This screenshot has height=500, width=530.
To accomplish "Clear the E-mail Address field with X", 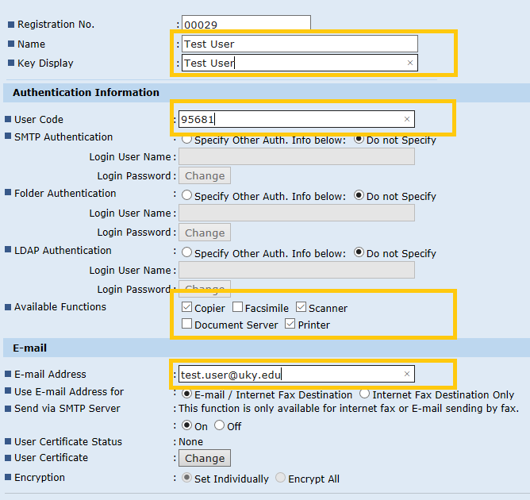I will pos(407,374).
